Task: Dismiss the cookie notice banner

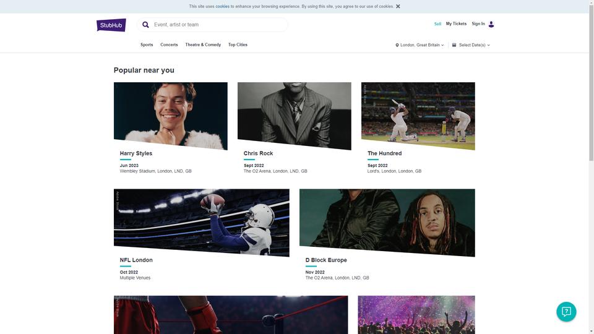Action: coord(398,6)
